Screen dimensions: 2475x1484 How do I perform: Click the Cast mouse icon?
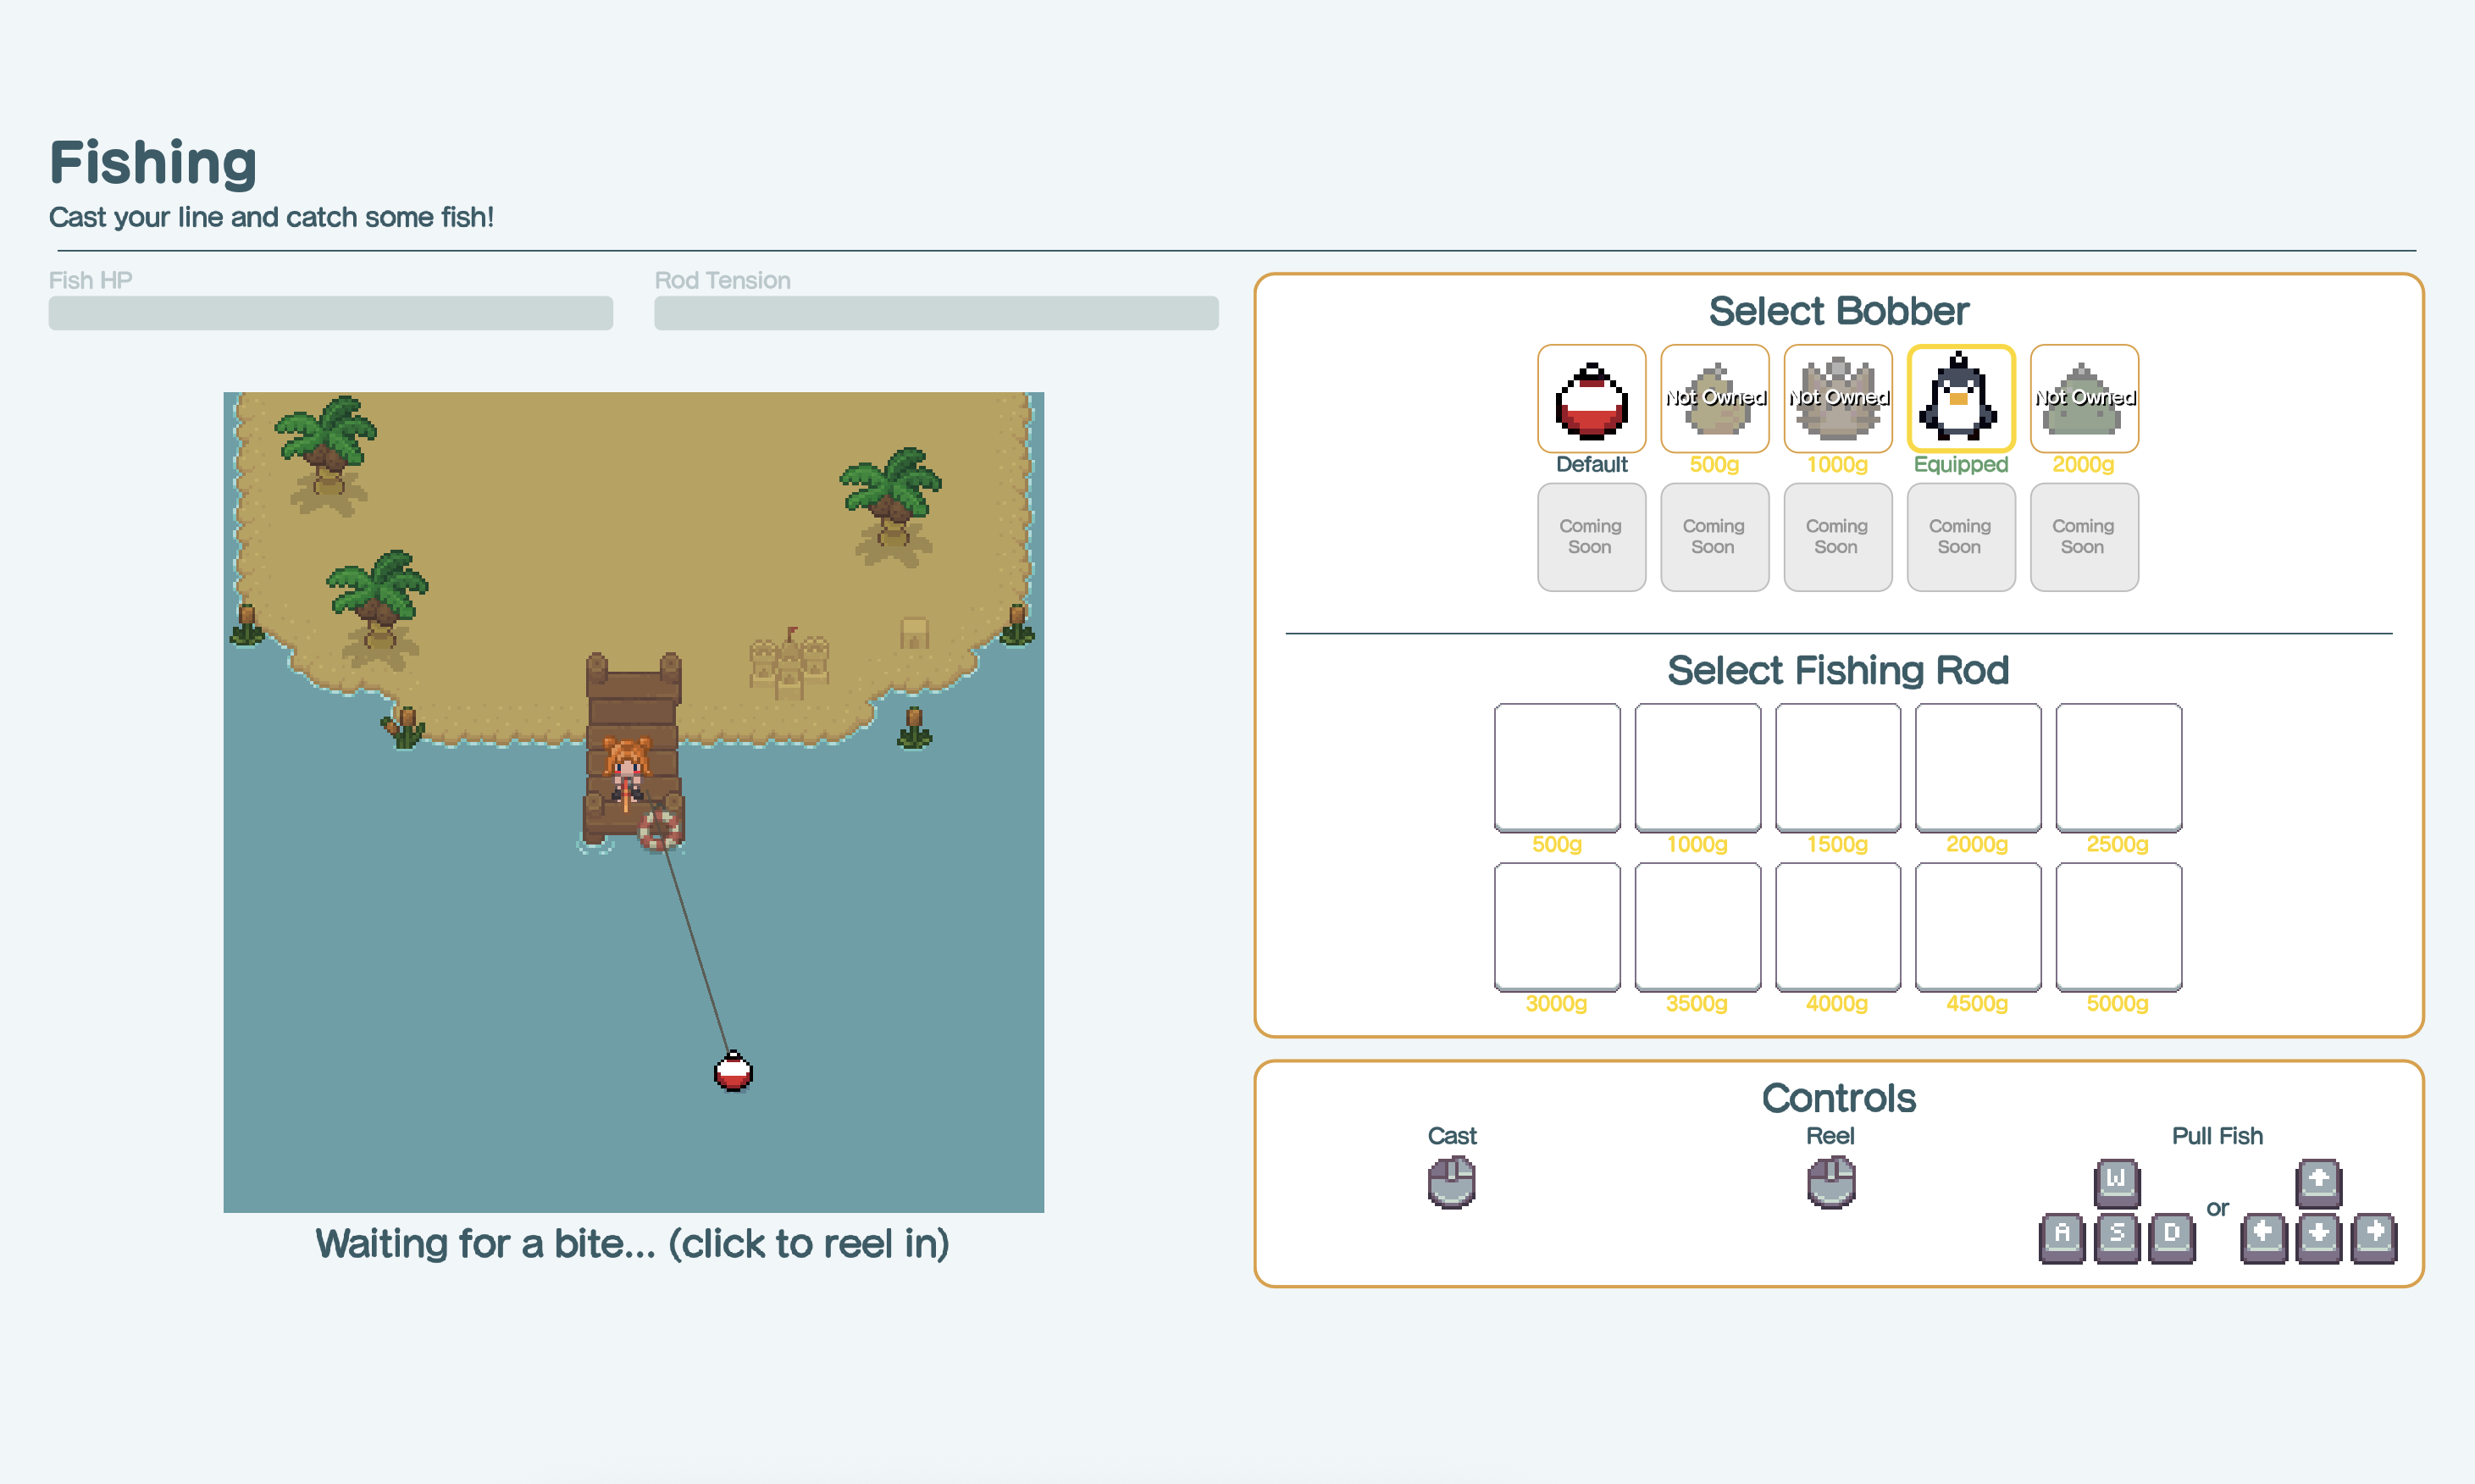coord(1451,1182)
